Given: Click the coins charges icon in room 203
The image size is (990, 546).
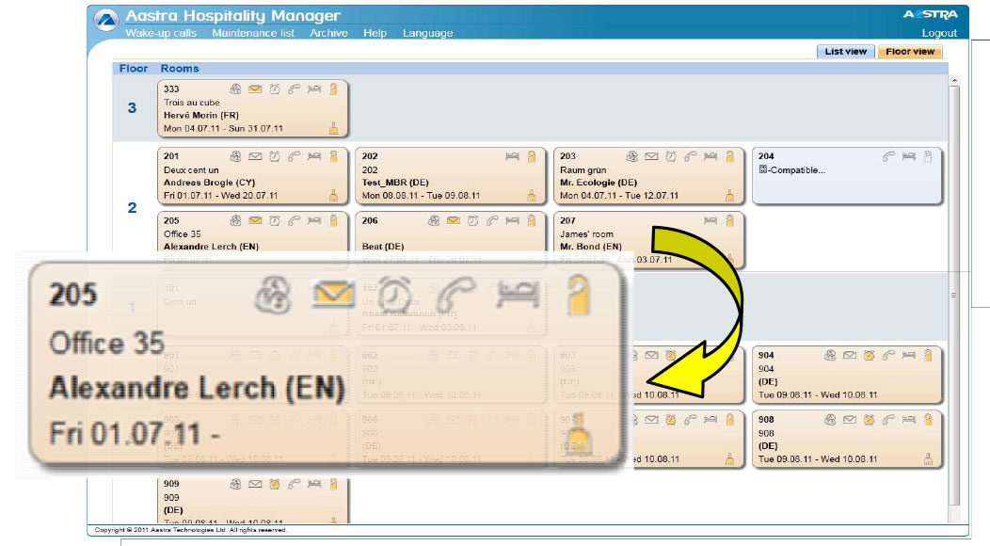Looking at the screenshot, I should click(631, 156).
